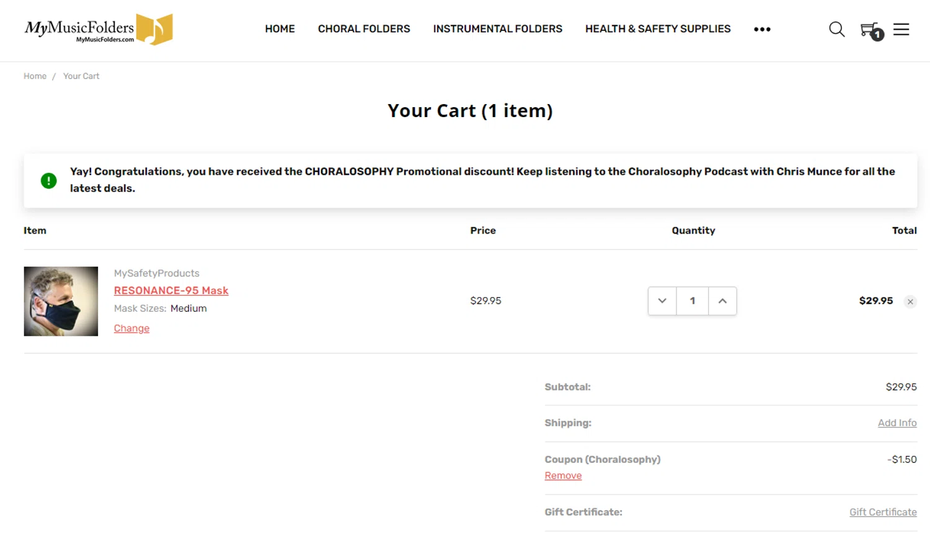Click the Home breadcrumb link
The height and width of the screenshot is (541, 930).
(x=35, y=76)
